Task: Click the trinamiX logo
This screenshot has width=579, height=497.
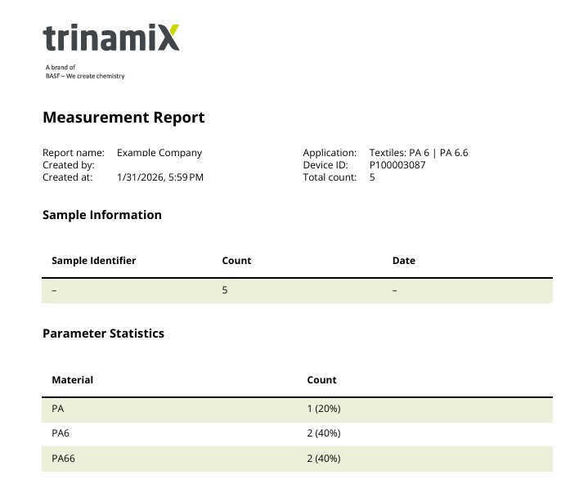Action: click(110, 38)
